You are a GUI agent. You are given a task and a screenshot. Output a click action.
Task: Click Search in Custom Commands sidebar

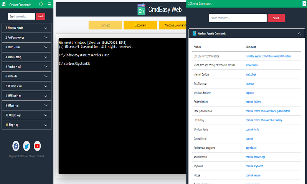click(x=40, y=16)
